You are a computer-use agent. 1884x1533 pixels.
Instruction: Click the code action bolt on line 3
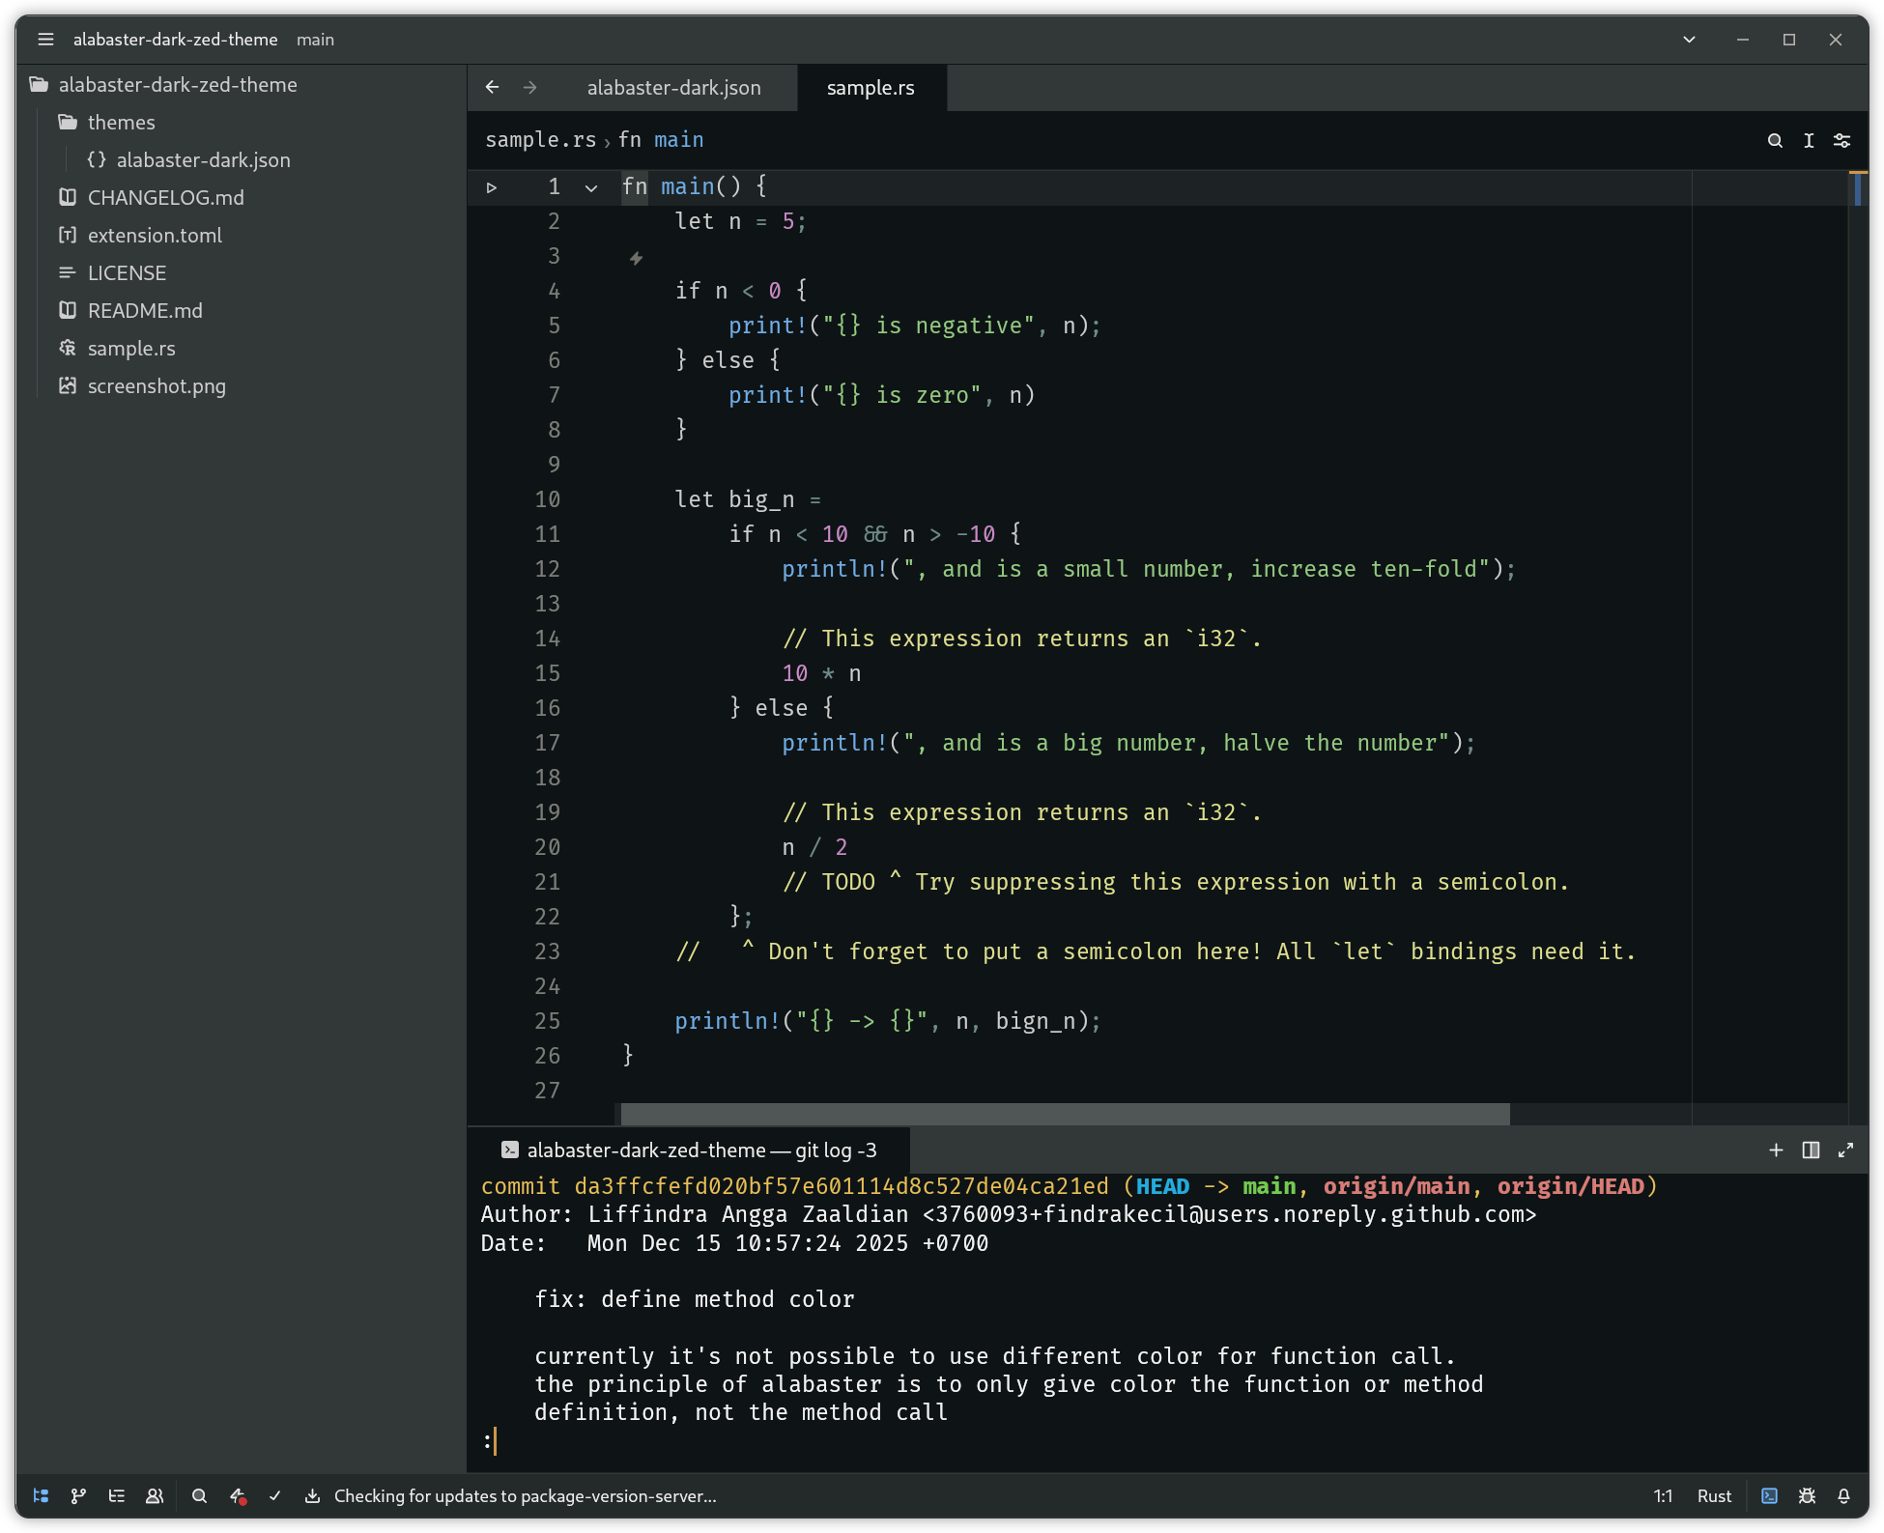[x=636, y=258]
